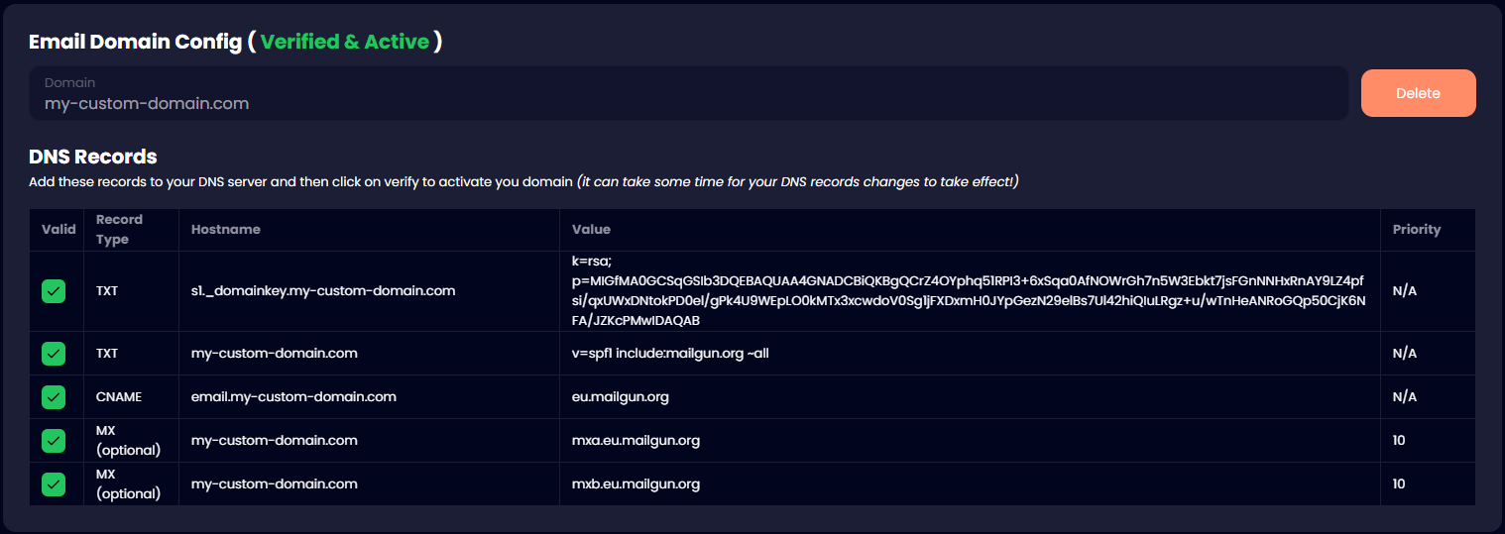Click the Verified & Active status label
This screenshot has width=1505, height=534.
pos(345,42)
